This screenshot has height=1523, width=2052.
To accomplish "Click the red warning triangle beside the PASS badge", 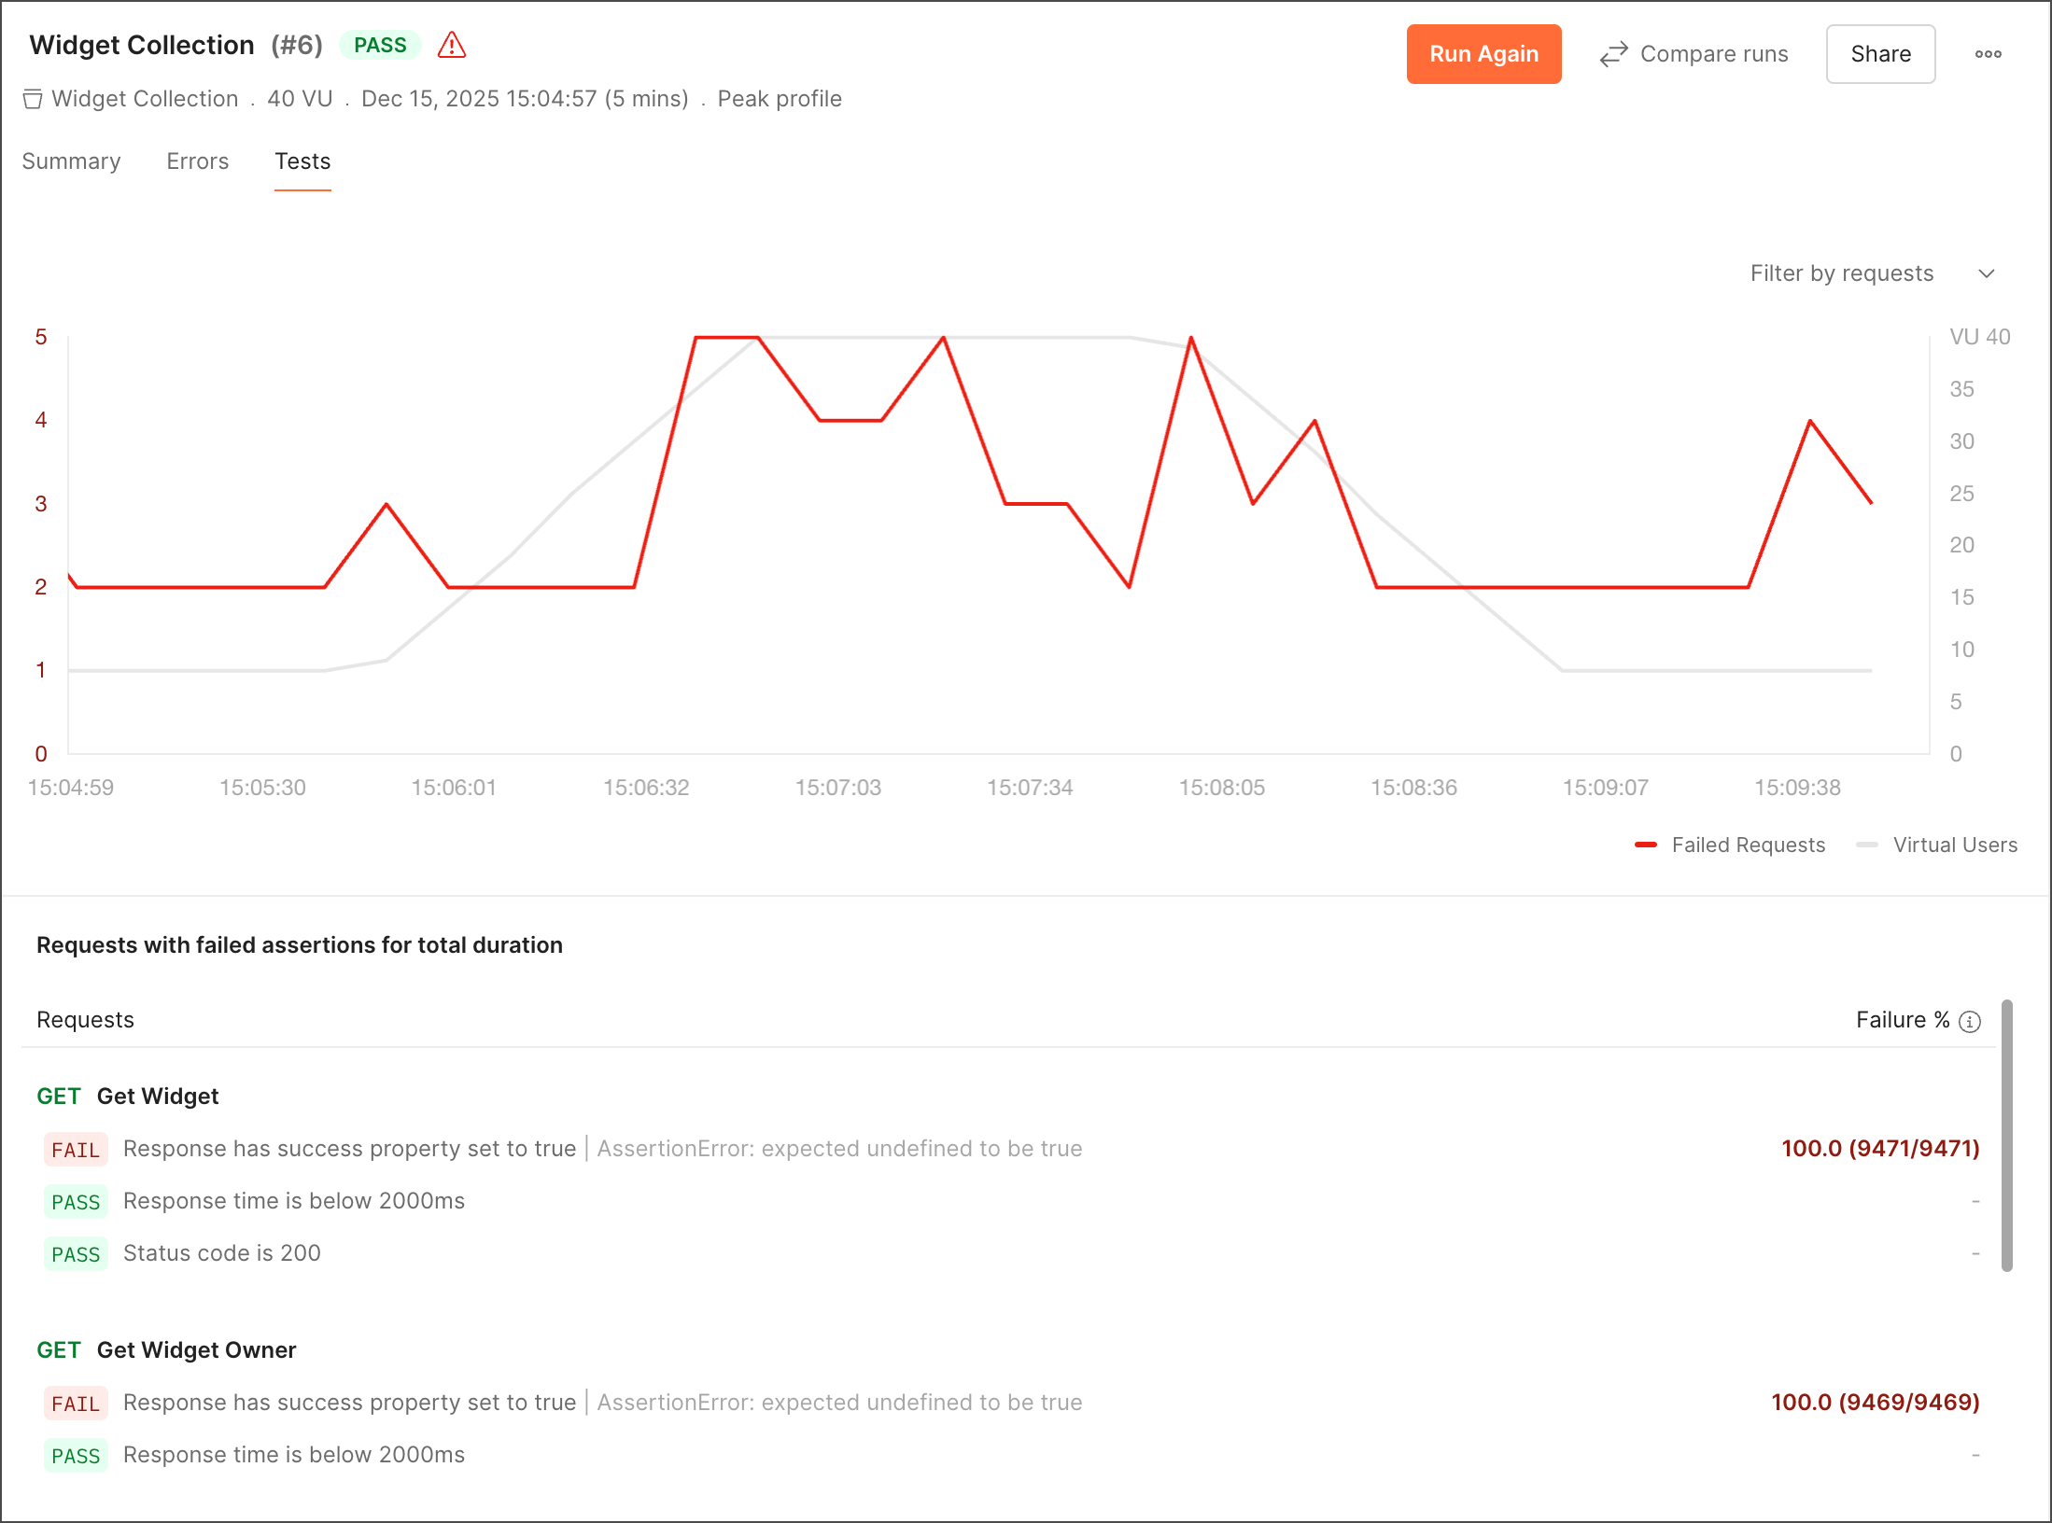I will [x=452, y=44].
